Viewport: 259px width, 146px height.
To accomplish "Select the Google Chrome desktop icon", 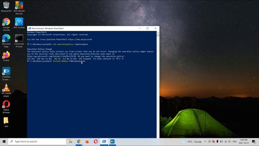I will [6, 24].
